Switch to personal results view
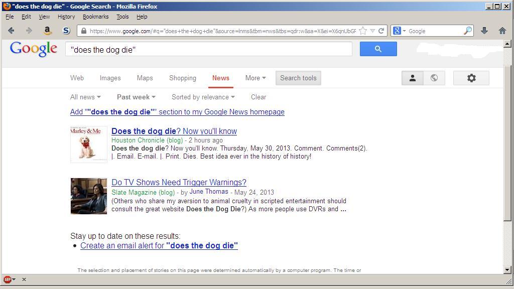The height and width of the screenshot is (289, 514). click(x=413, y=78)
